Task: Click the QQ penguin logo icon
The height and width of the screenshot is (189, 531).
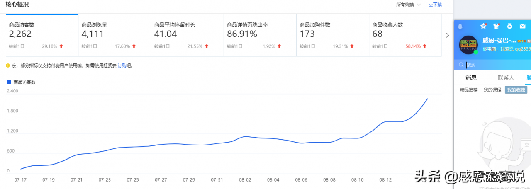Action: tap(460, 26)
